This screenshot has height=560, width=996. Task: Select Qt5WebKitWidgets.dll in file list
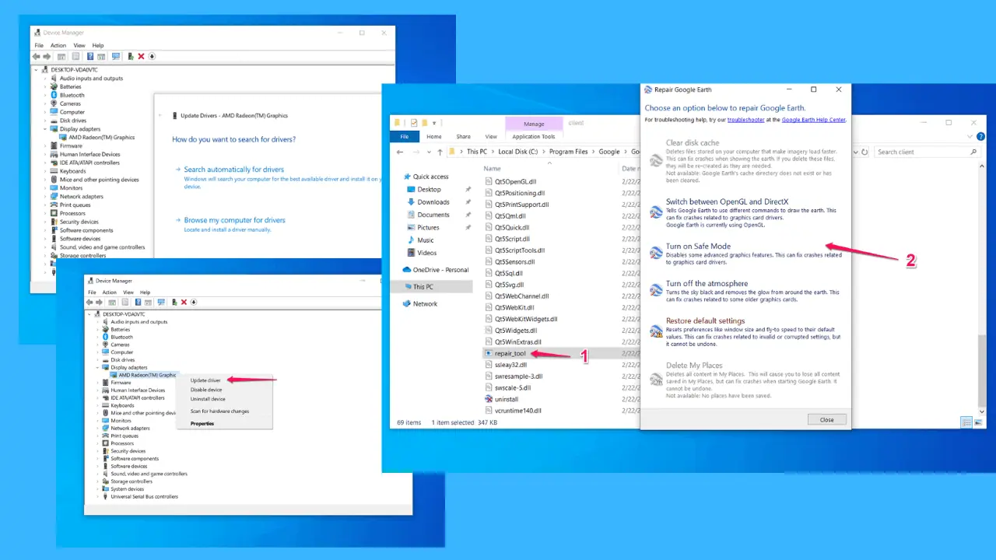(526, 319)
